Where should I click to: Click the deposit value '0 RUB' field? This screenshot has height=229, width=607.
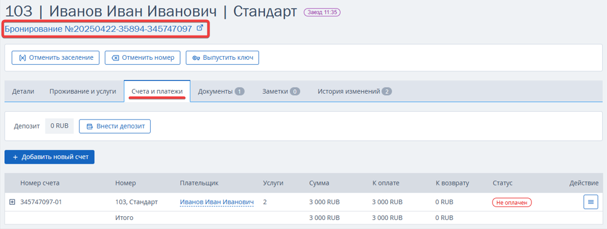pos(59,126)
